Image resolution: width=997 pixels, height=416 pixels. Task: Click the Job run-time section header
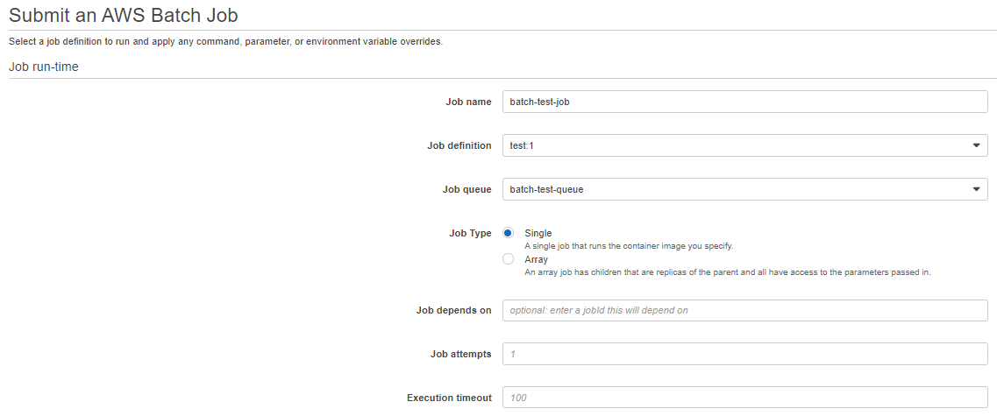[x=44, y=67]
